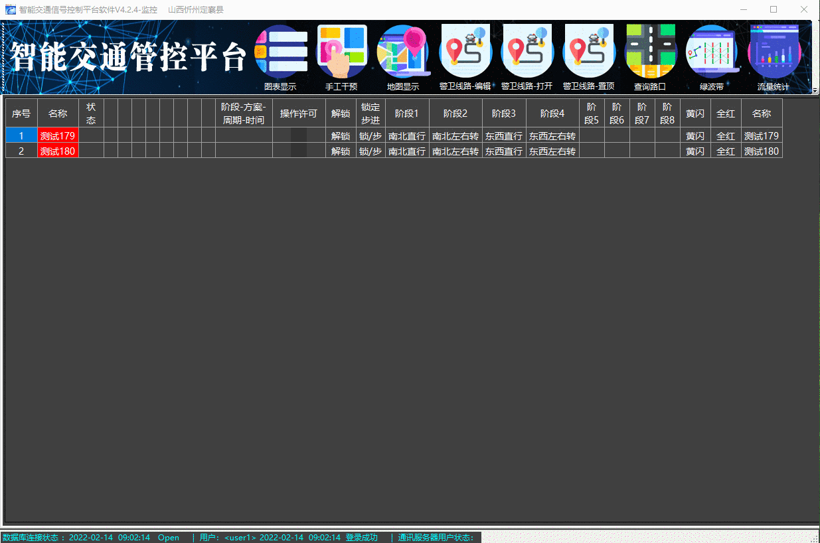Screen dimensions: 820x543
Task: Click the red 测试180 name cell
Action: point(58,151)
